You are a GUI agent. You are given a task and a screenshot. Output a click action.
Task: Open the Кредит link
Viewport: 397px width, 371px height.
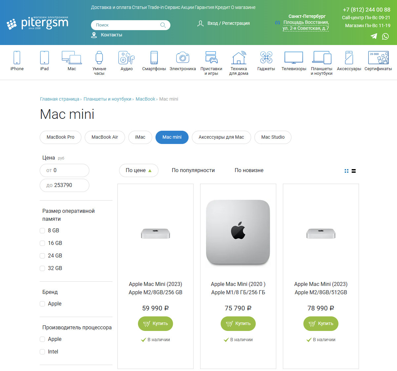(222, 7)
